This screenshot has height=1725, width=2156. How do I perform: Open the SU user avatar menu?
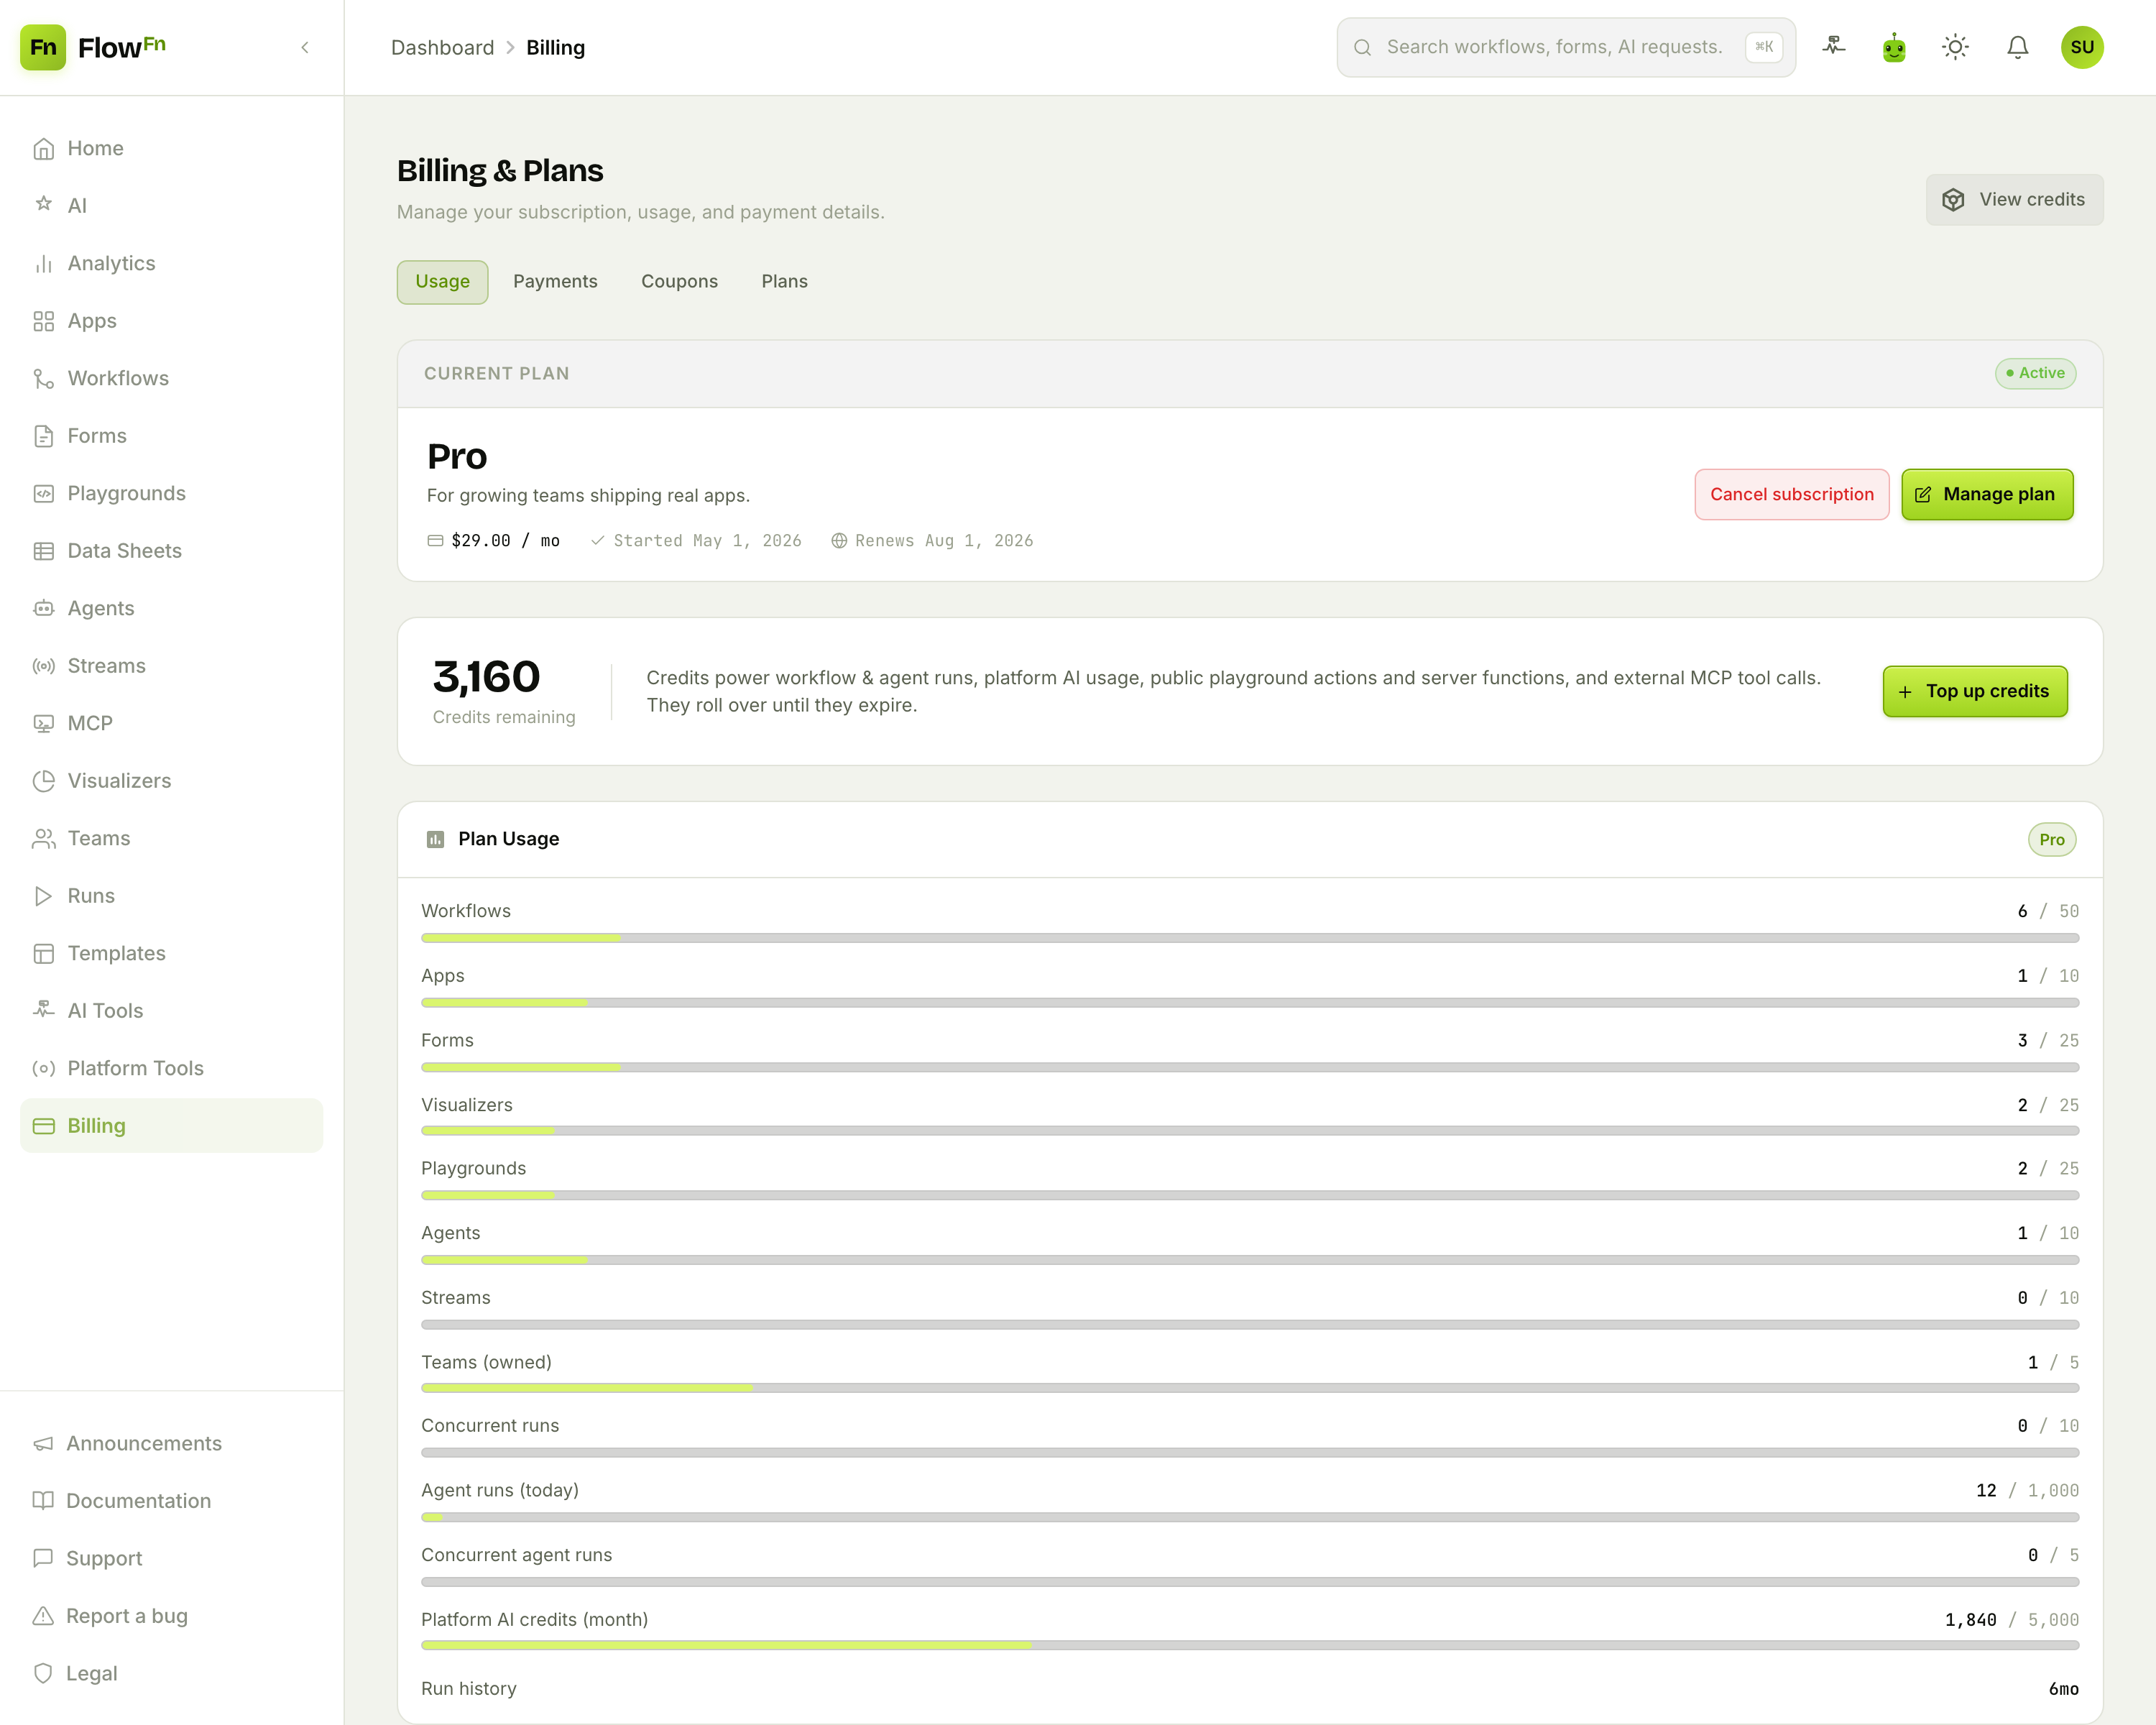pos(2082,47)
